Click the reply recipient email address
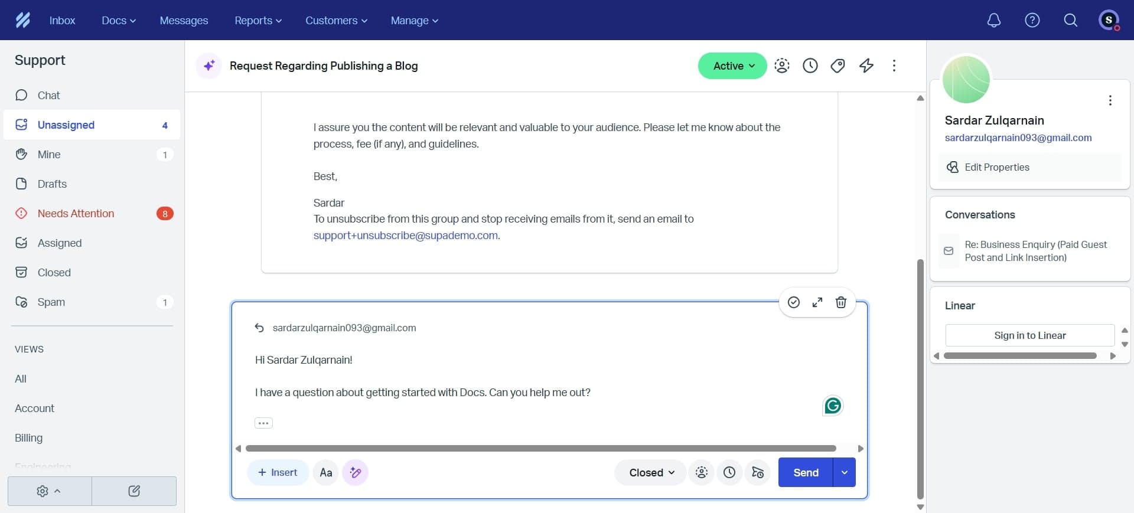 344,328
